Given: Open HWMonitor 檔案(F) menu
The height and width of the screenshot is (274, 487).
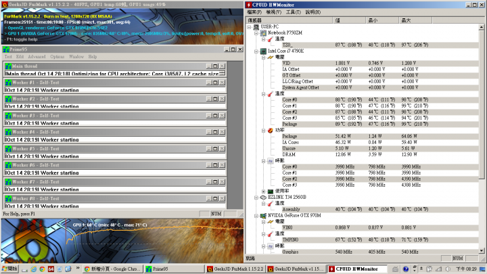Looking at the screenshot, I should pos(254,12).
